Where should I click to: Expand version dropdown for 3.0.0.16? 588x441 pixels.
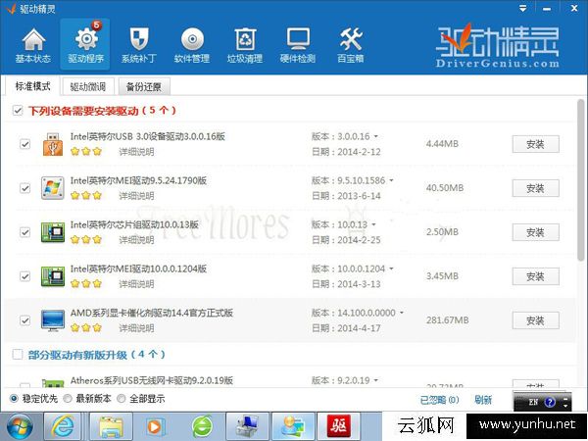[x=375, y=136]
